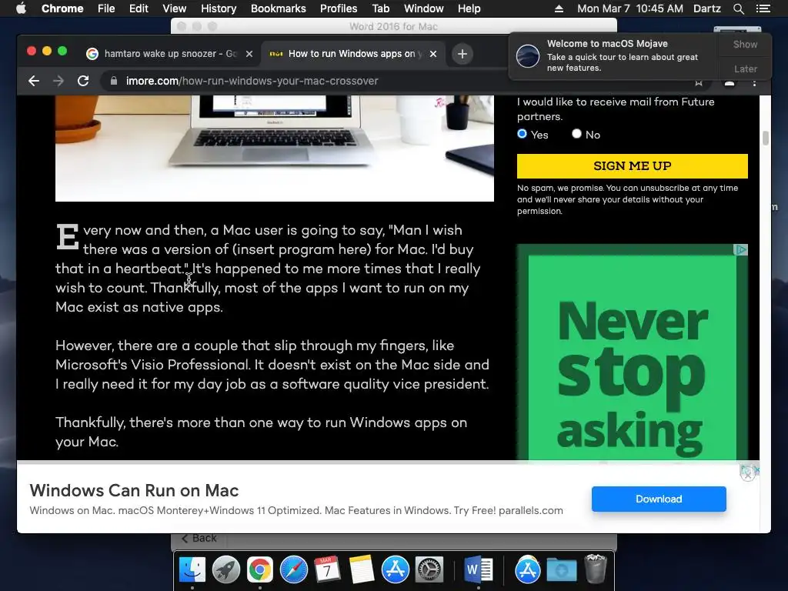The height and width of the screenshot is (591, 788).
Task: Click the Dartz user name menu
Action: coord(707,8)
